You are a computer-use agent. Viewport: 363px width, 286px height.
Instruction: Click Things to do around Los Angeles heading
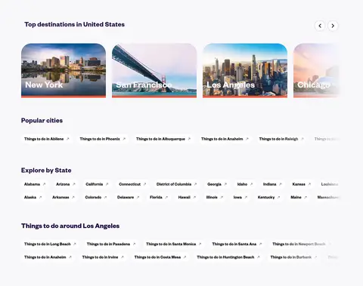70,226
